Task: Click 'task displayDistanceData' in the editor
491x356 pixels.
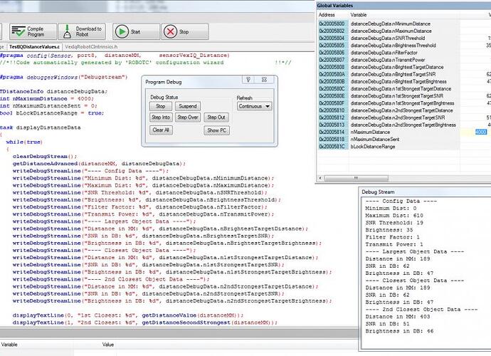Action: pyautogui.click(x=40, y=127)
